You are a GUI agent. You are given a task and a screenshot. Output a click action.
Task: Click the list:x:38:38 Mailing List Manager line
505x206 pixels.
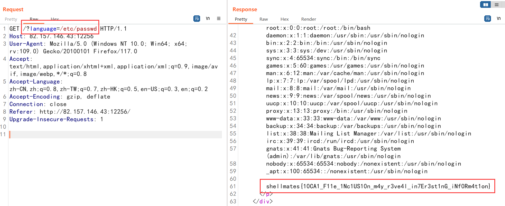coord(369,134)
